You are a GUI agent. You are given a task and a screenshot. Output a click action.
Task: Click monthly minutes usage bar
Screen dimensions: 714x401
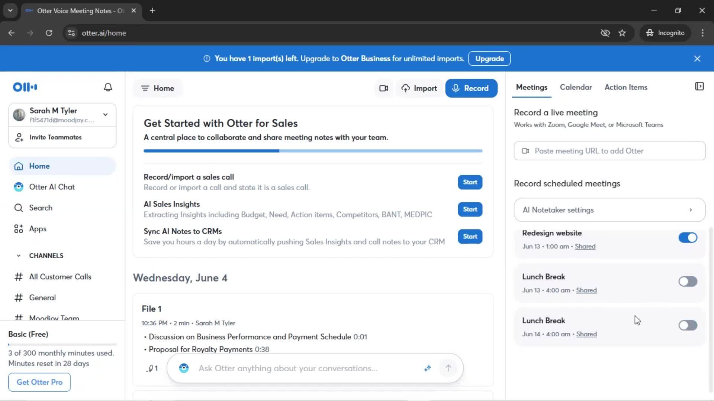(62, 345)
